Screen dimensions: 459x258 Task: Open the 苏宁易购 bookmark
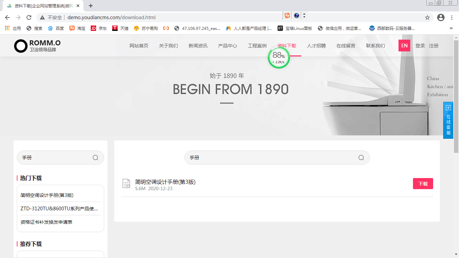[x=146, y=29]
